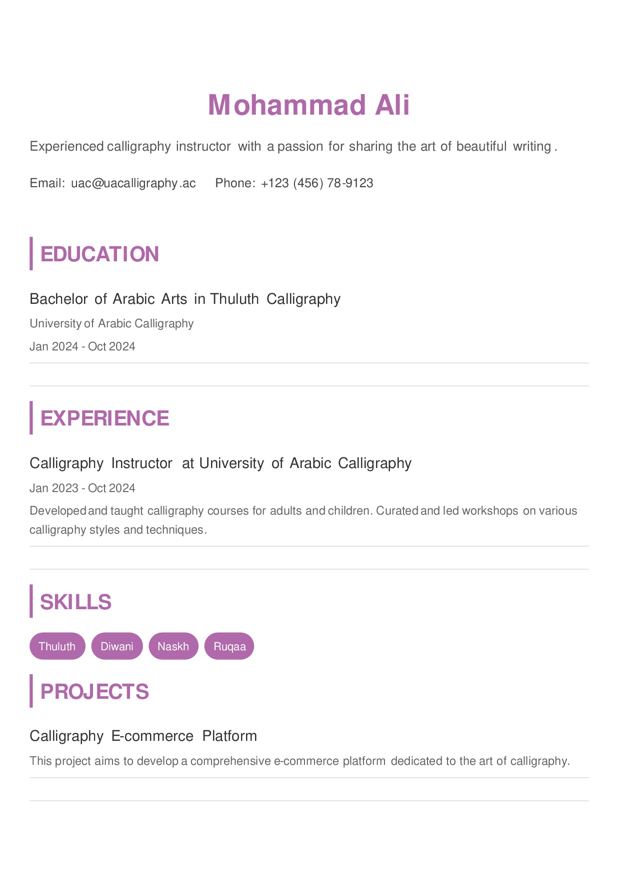
Task: Click the phone number +123 (456) 78-9123
Action: (317, 183)
